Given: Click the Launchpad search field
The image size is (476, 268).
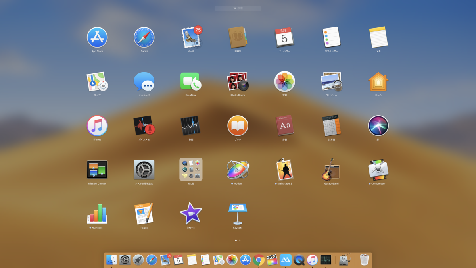Looking at the screenshot, I should click(x=238, y=8).
